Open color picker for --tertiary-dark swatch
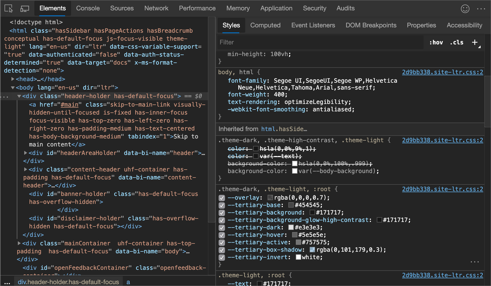This screenshot has width=491, height=286. pos(291,228)
